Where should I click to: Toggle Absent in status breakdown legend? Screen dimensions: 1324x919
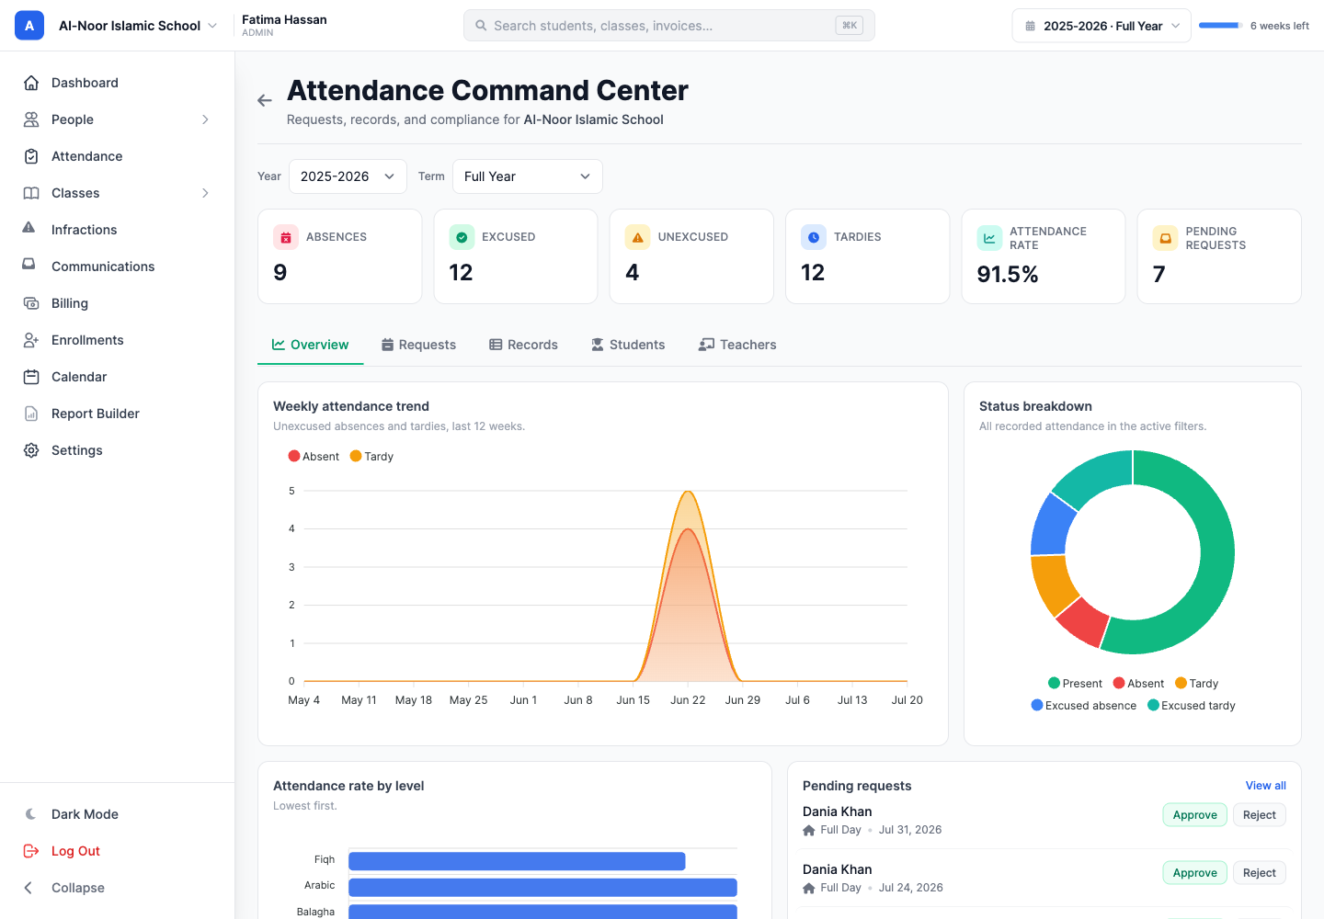1138,683
